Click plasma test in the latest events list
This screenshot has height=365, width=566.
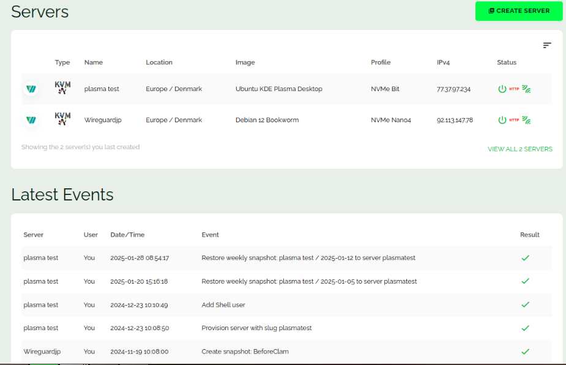point(40,257)
